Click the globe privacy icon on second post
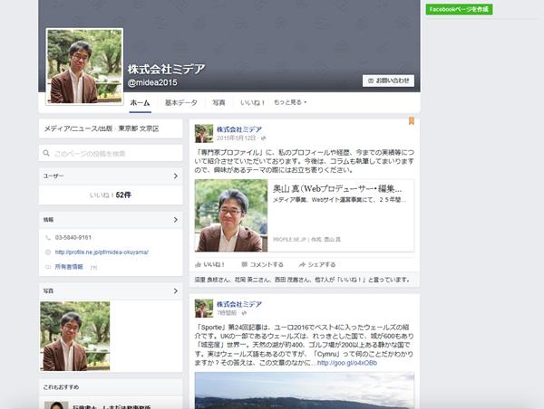 [x=244, y=313]
